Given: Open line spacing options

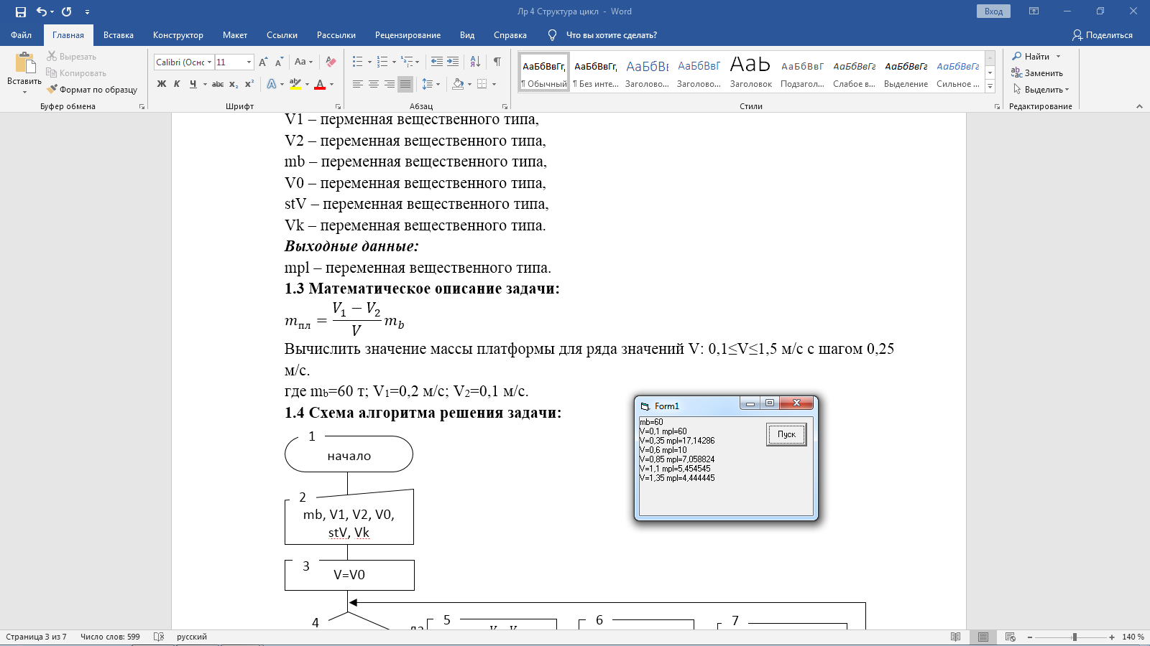Looking at the screenshot, I should 431,84.
